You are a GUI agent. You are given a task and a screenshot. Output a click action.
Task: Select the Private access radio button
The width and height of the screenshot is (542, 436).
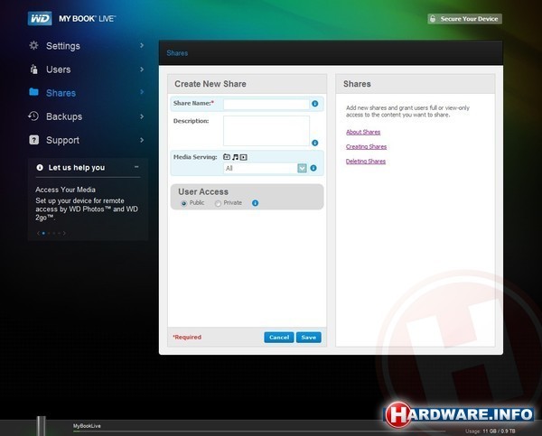click(x=218, y=203)
